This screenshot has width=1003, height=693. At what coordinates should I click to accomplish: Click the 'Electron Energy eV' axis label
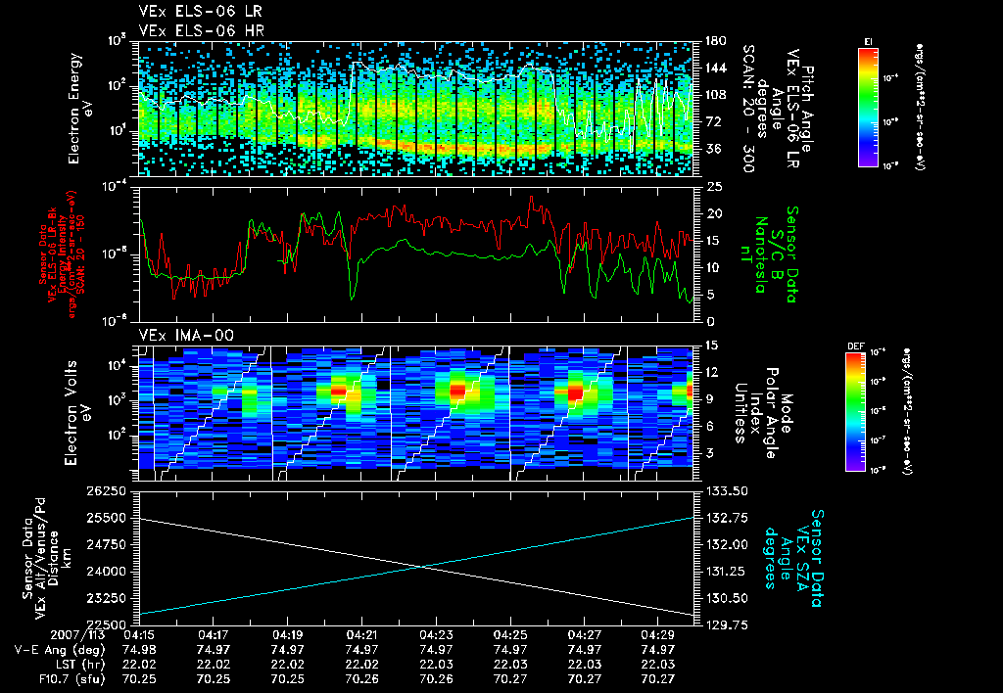(81, 109)
